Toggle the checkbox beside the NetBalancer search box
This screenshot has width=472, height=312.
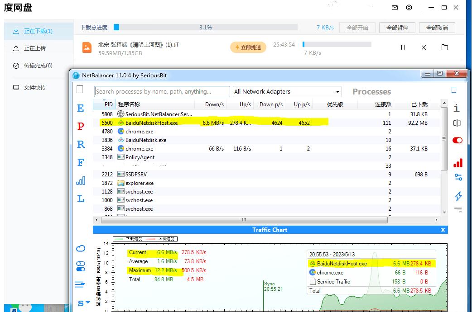coord(80,90)
